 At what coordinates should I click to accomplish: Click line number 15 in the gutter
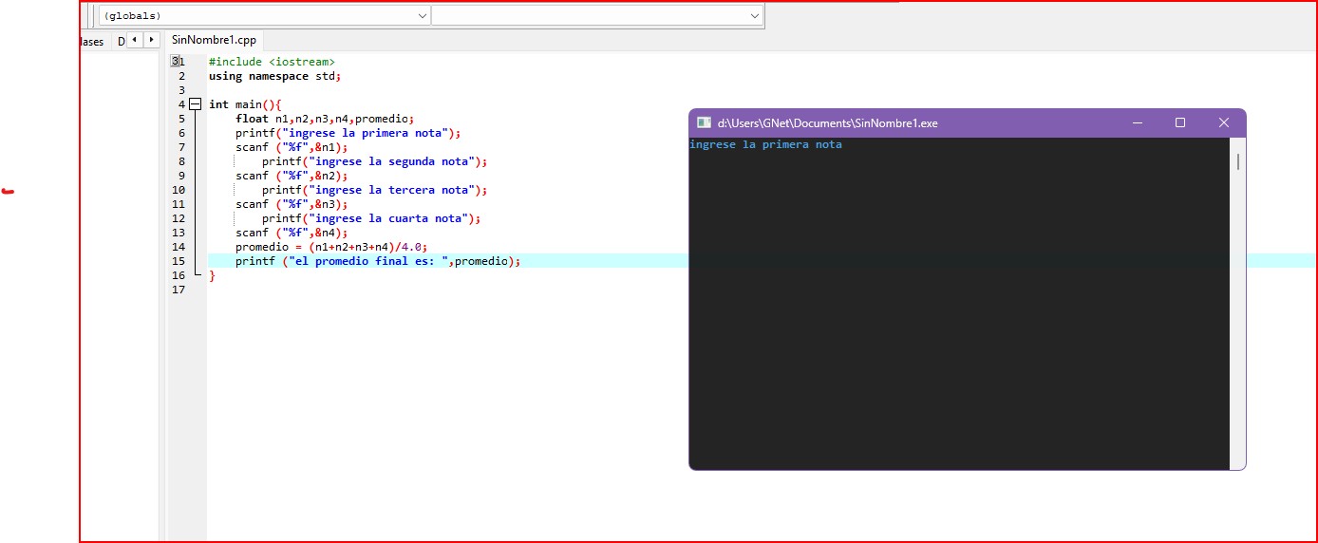(x=180, y=261)
